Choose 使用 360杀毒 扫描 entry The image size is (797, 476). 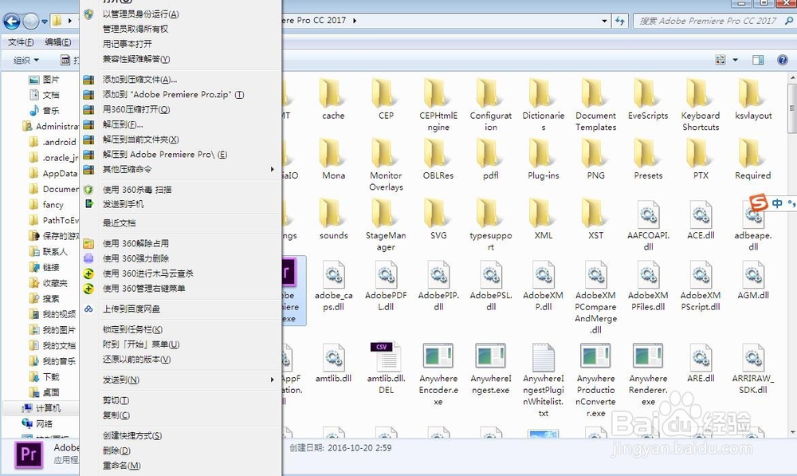[180, 189]
